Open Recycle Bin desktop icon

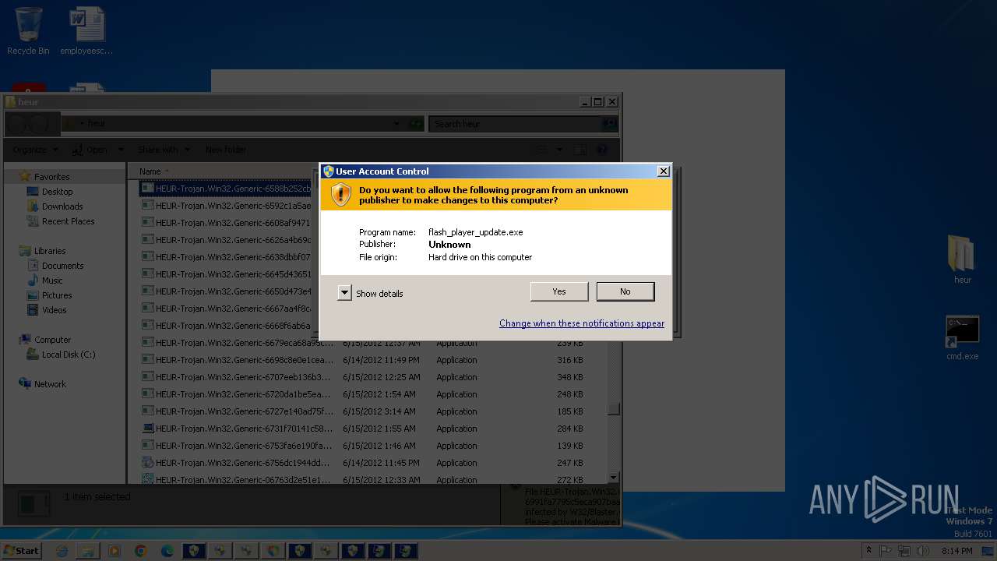tap(28, 31)
